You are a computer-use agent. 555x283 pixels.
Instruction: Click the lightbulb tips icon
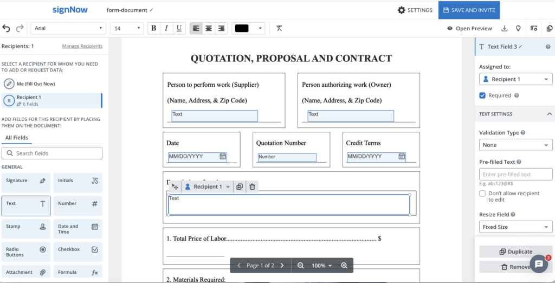(518, 28)
